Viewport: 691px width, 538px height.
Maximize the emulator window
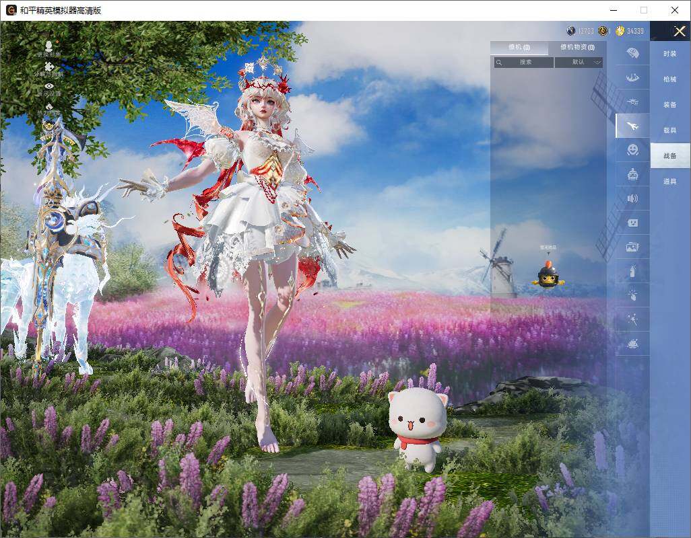click(644, 10)
